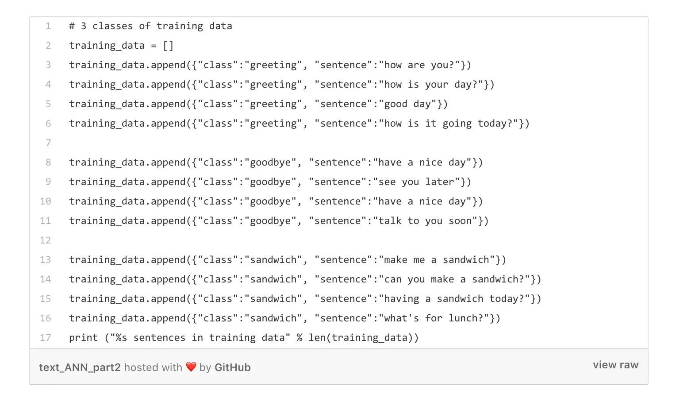Screen dimensions: 676x402
Task: Click the 'training_data = []' code line
Action: 121,46
